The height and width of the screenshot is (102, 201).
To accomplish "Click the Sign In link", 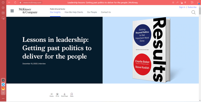I will [182, 7].
